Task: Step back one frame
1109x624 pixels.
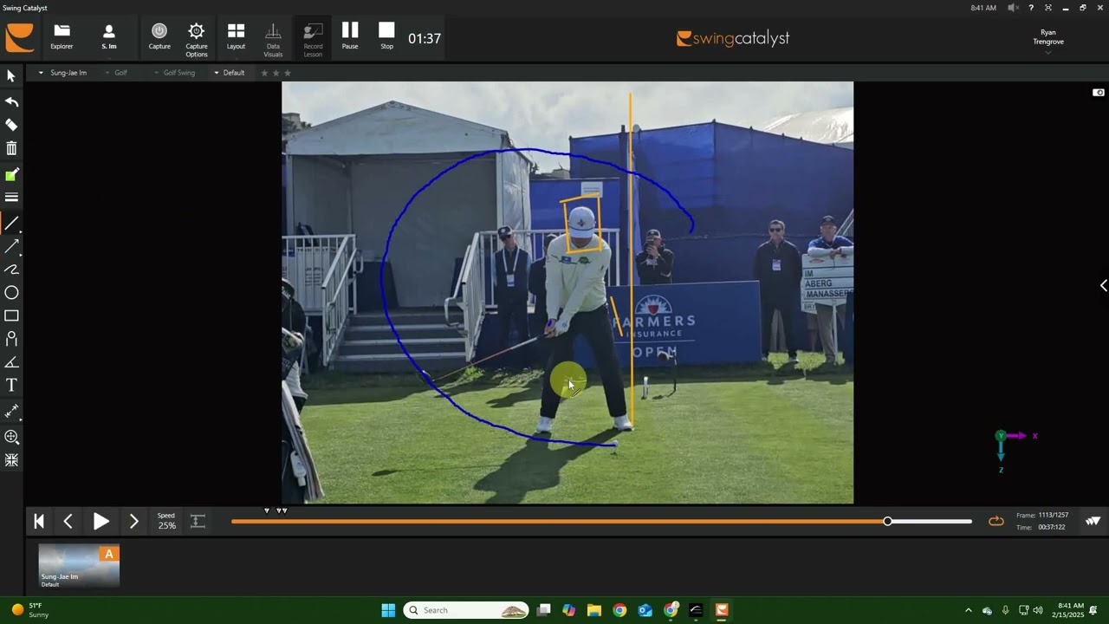Action: point(68,521)
